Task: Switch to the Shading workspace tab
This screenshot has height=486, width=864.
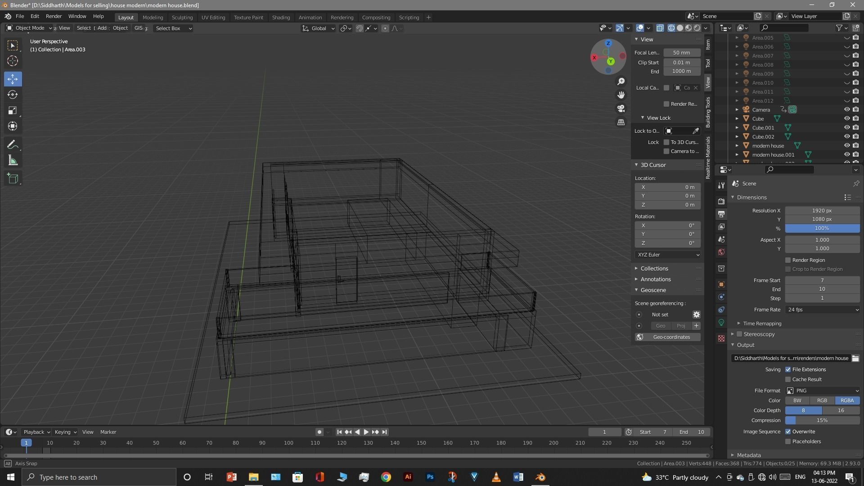Action: coord(281,18)
